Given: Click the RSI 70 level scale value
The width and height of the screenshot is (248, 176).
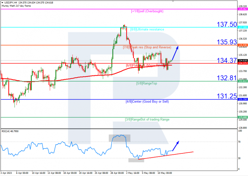Looking at the screenshot, I should [239, 142].
